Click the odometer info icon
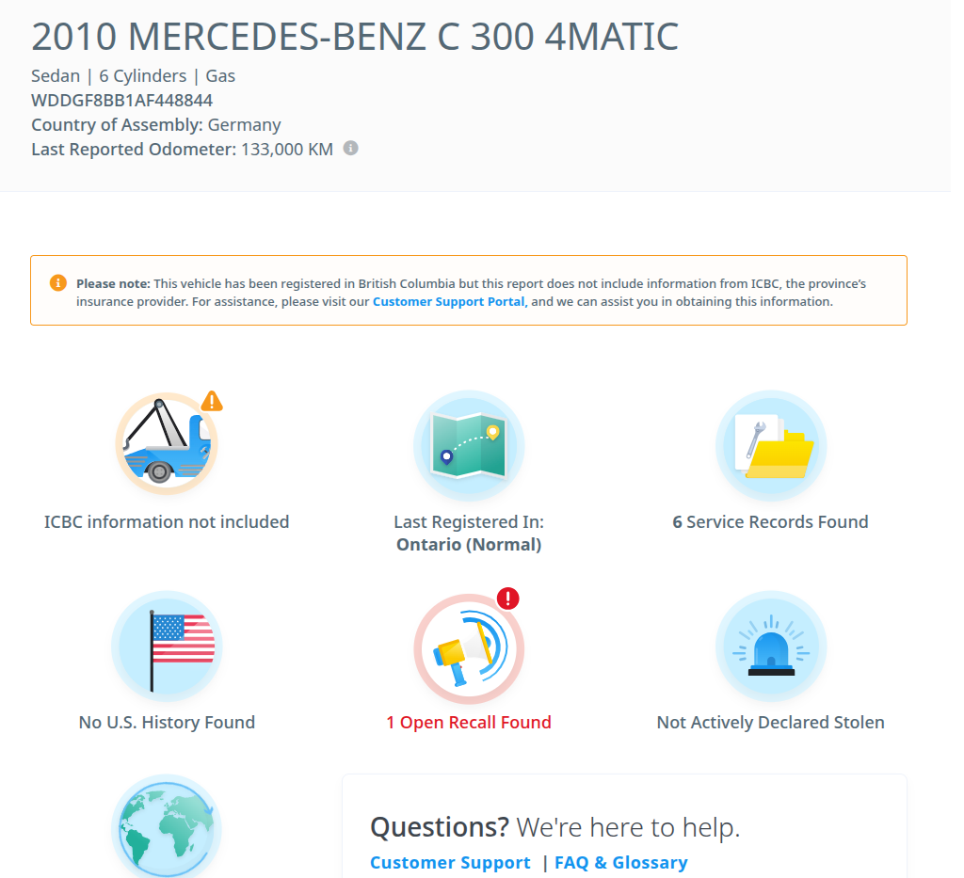The height and width of the screenshot is (878, 964). tap(350, 148)
